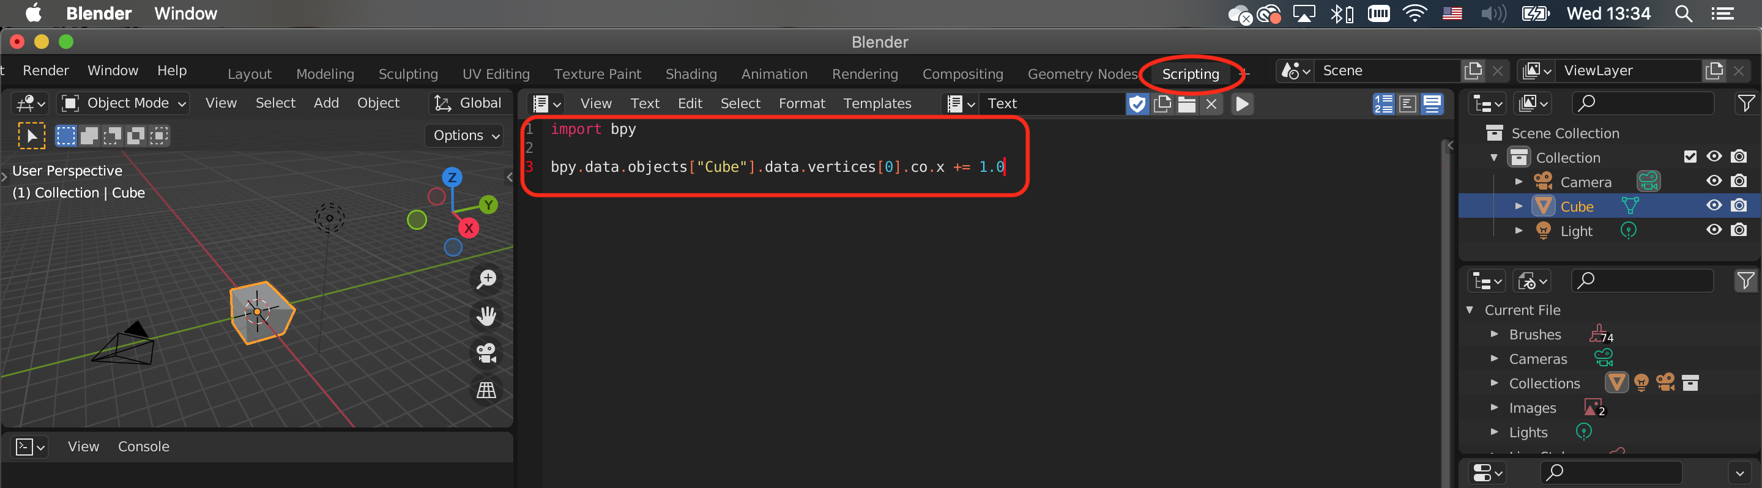Disable Cube in renders camera icon
This screenshot has height=488, width=1762.
1738,205
